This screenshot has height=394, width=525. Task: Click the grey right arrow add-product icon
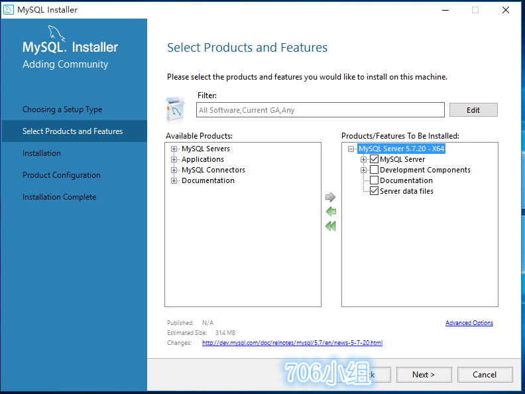[x=331, y=197]
